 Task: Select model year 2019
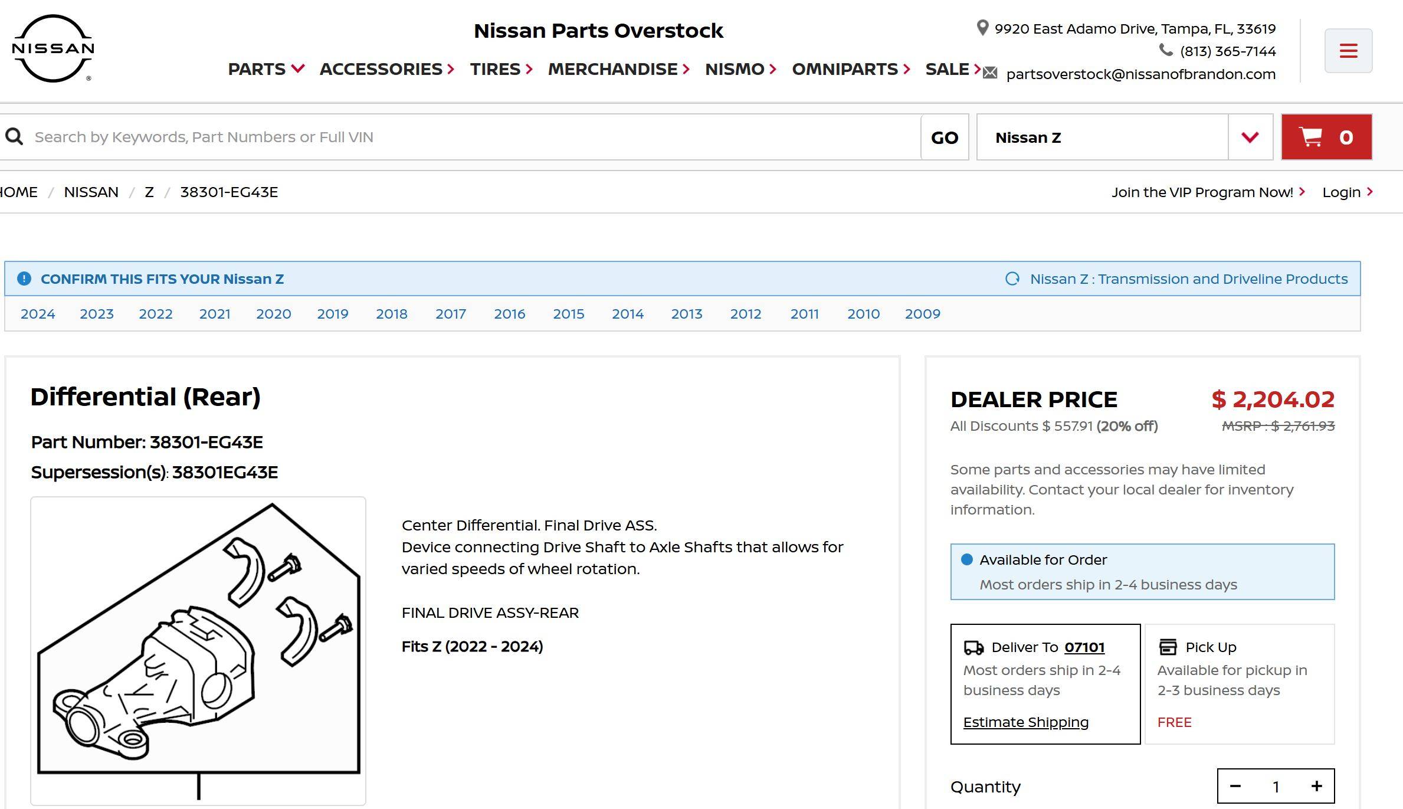coord(333,313)
